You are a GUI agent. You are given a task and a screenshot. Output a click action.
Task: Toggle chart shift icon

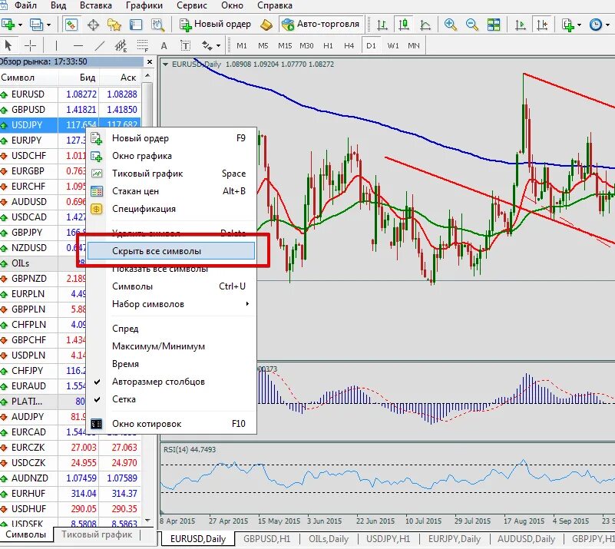pos(542,25)
